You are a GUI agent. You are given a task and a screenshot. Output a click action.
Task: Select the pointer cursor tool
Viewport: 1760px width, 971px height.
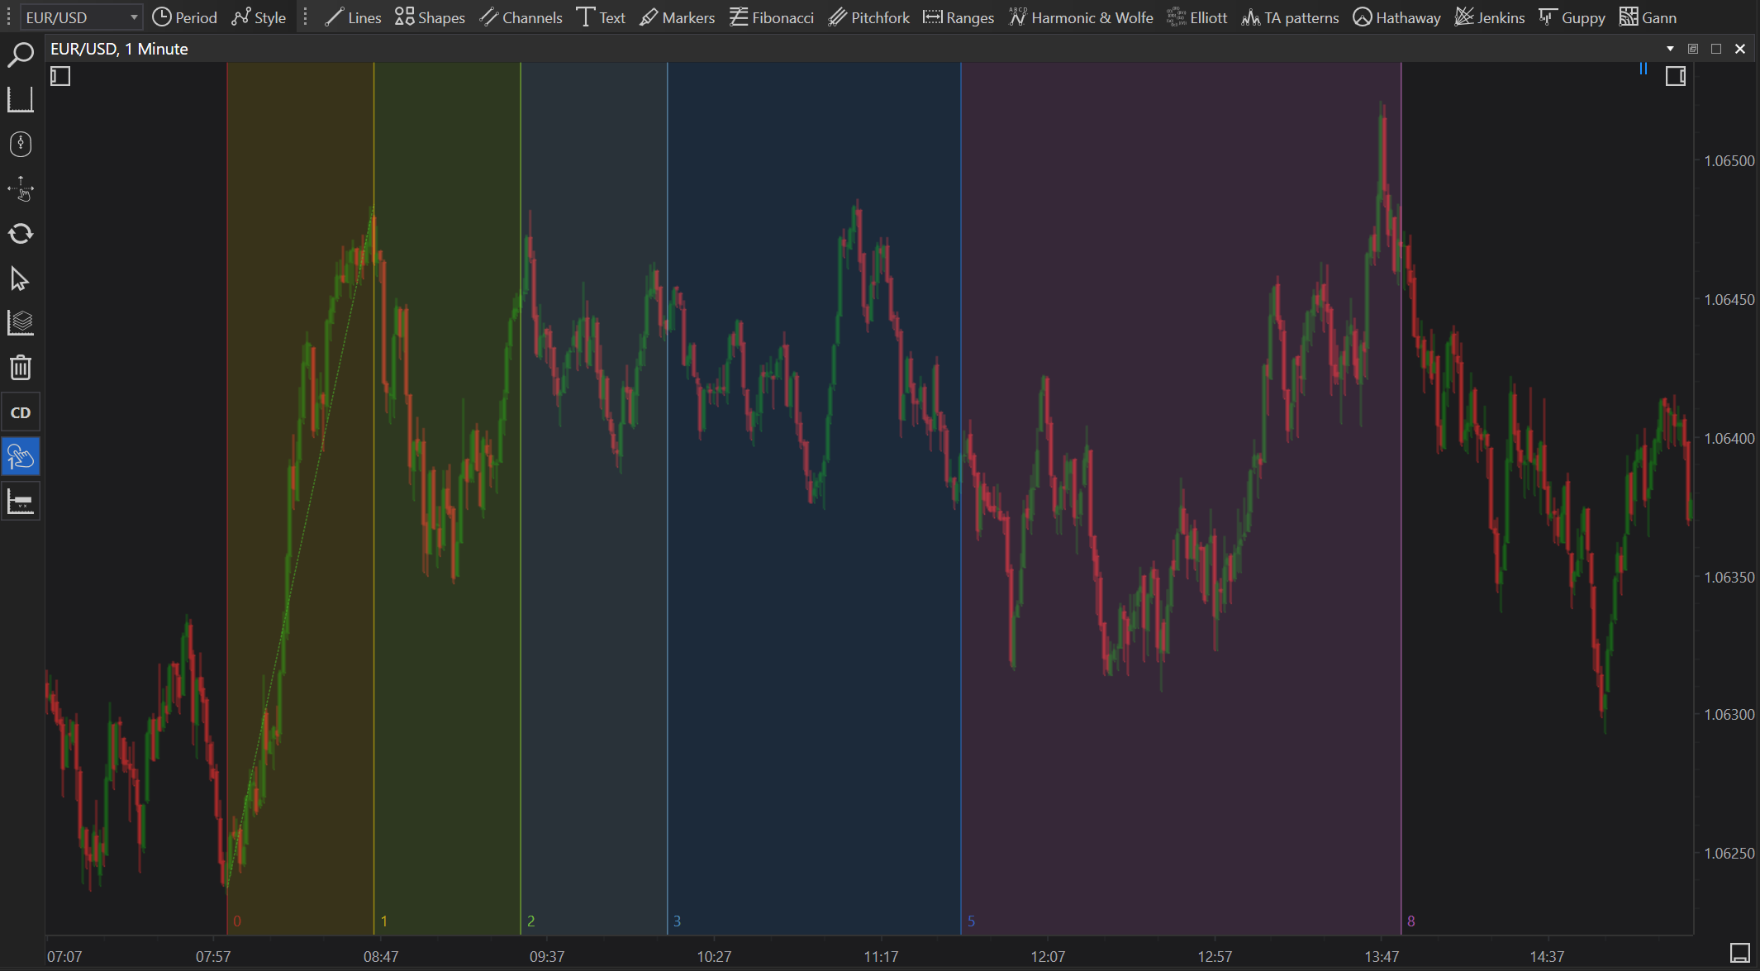coord(20,278)
